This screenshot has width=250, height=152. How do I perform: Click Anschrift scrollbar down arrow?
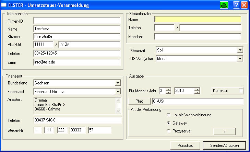pyautogui.click(x=118, y=111)
